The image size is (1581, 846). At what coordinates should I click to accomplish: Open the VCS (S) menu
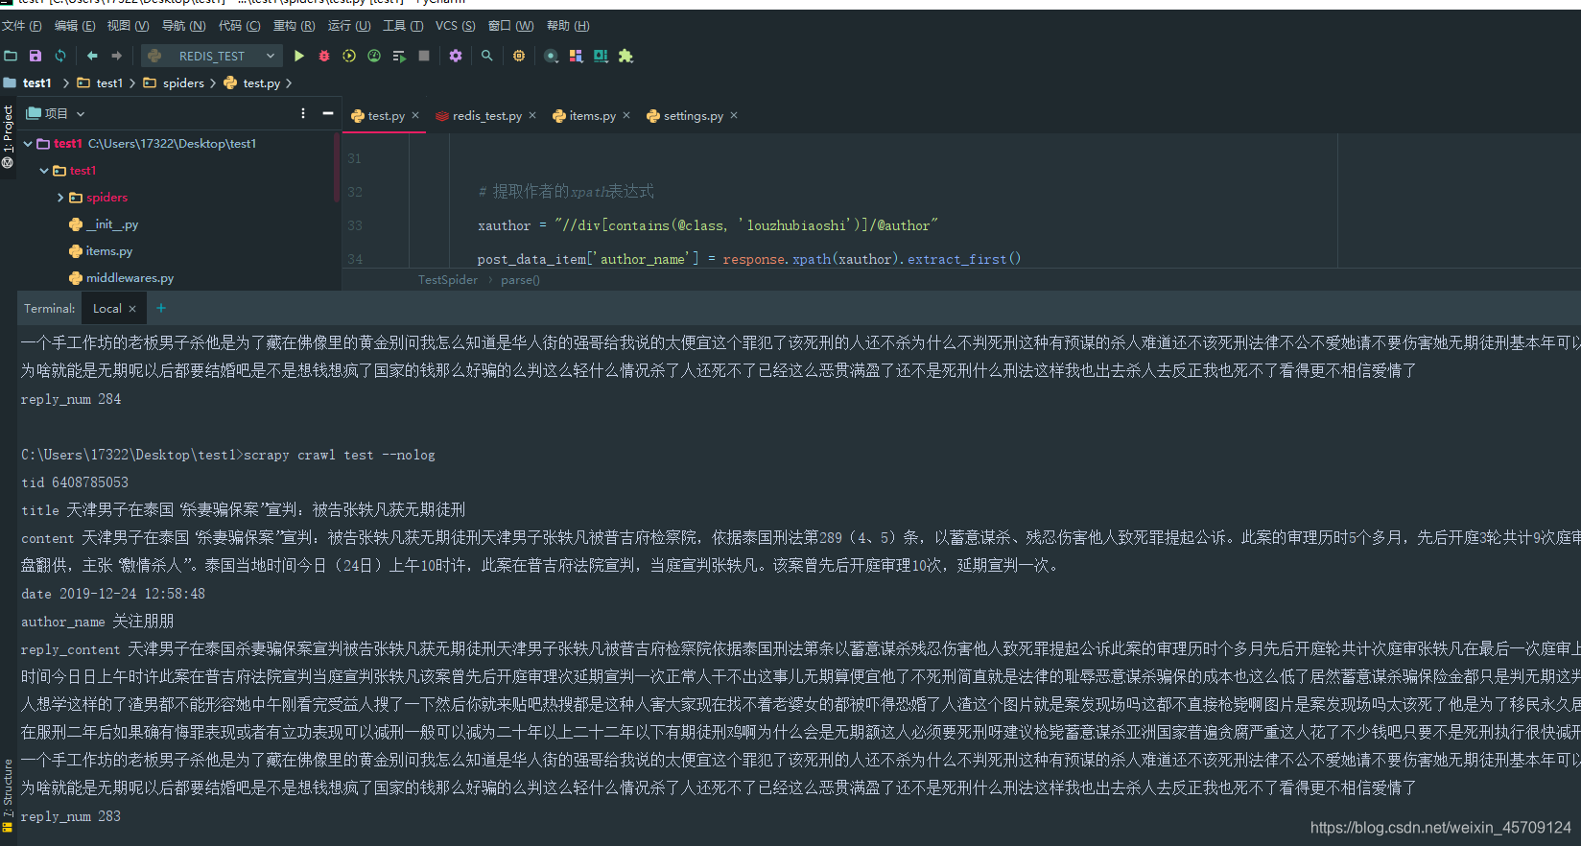[455, 26]
